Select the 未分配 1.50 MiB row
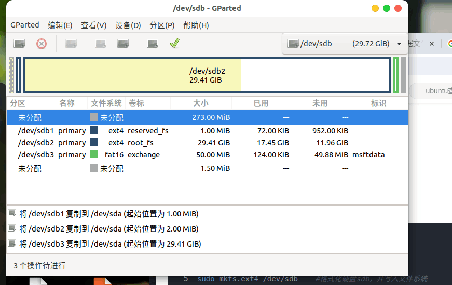The height and width of the screenshot is (285, 452). pyautogui.click(x=207, y=168)
